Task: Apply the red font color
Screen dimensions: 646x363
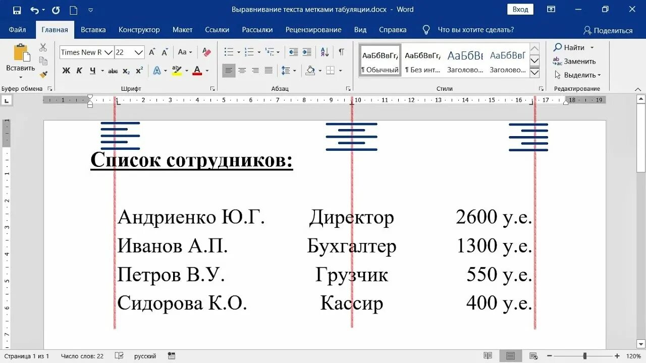Action: 197,71
